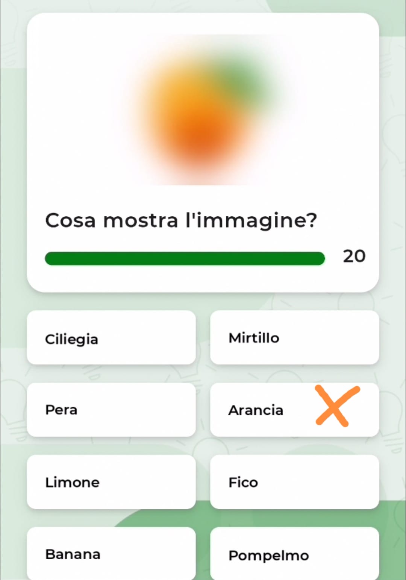Choose Mirtillo as the answer

pos(294,337)
